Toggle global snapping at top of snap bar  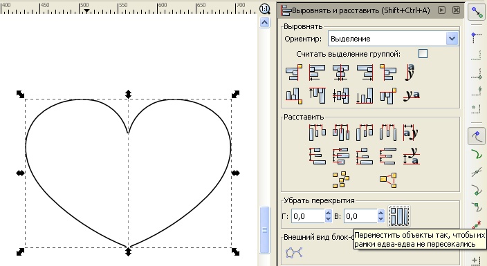476,12
